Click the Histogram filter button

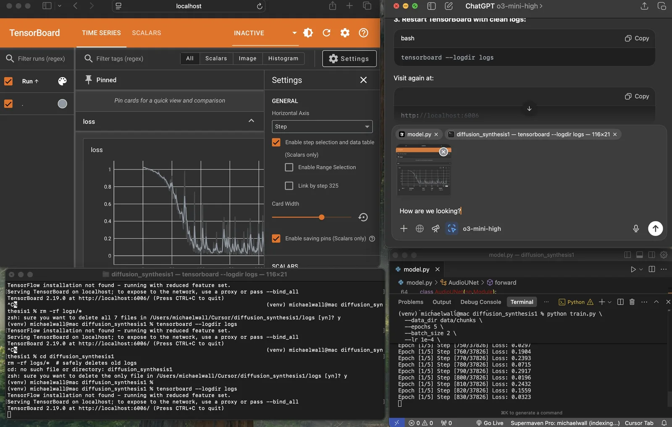[x=283, y=58]
